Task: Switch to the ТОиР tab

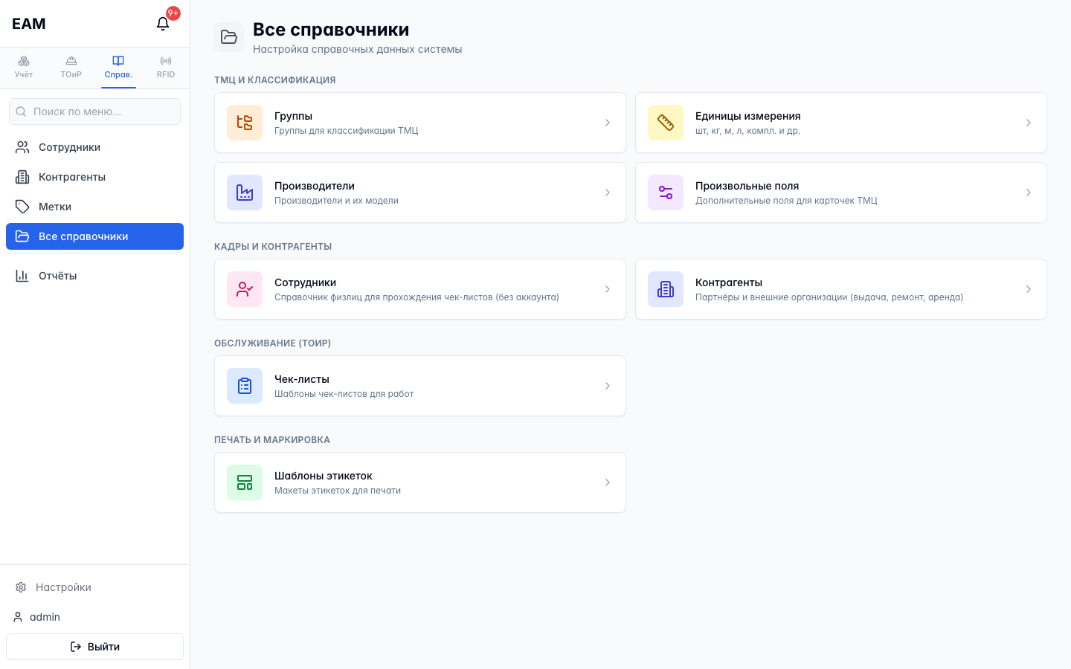Action: coord(71,67)
